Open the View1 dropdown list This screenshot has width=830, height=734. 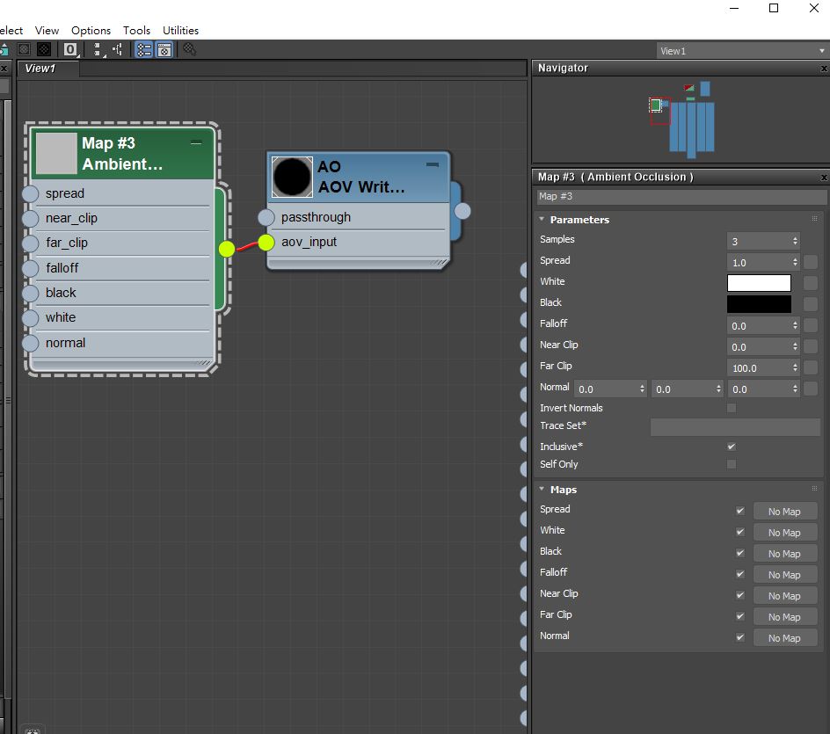tap(820, 51)
